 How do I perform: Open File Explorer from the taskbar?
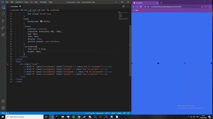click(x=63, y=117)
